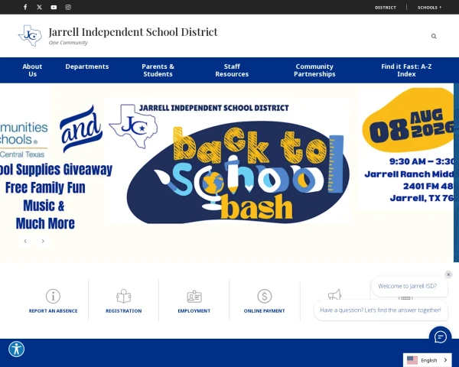Open the Departments menu
Viewport: 459px width, 367px height.
pyautogui.click(x=87, y=67)
